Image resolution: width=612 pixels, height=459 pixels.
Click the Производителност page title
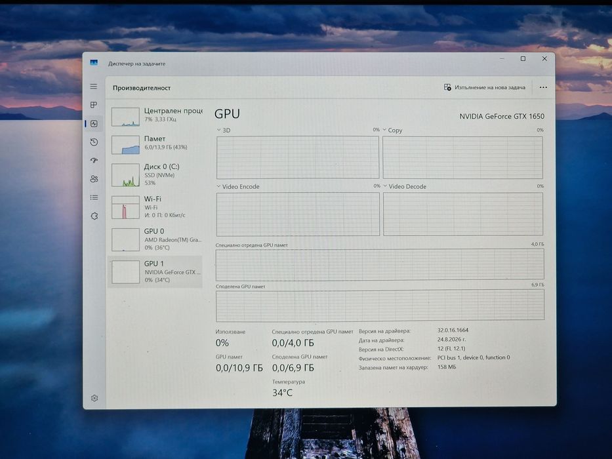pyautogui.click(x=142, y=88)
